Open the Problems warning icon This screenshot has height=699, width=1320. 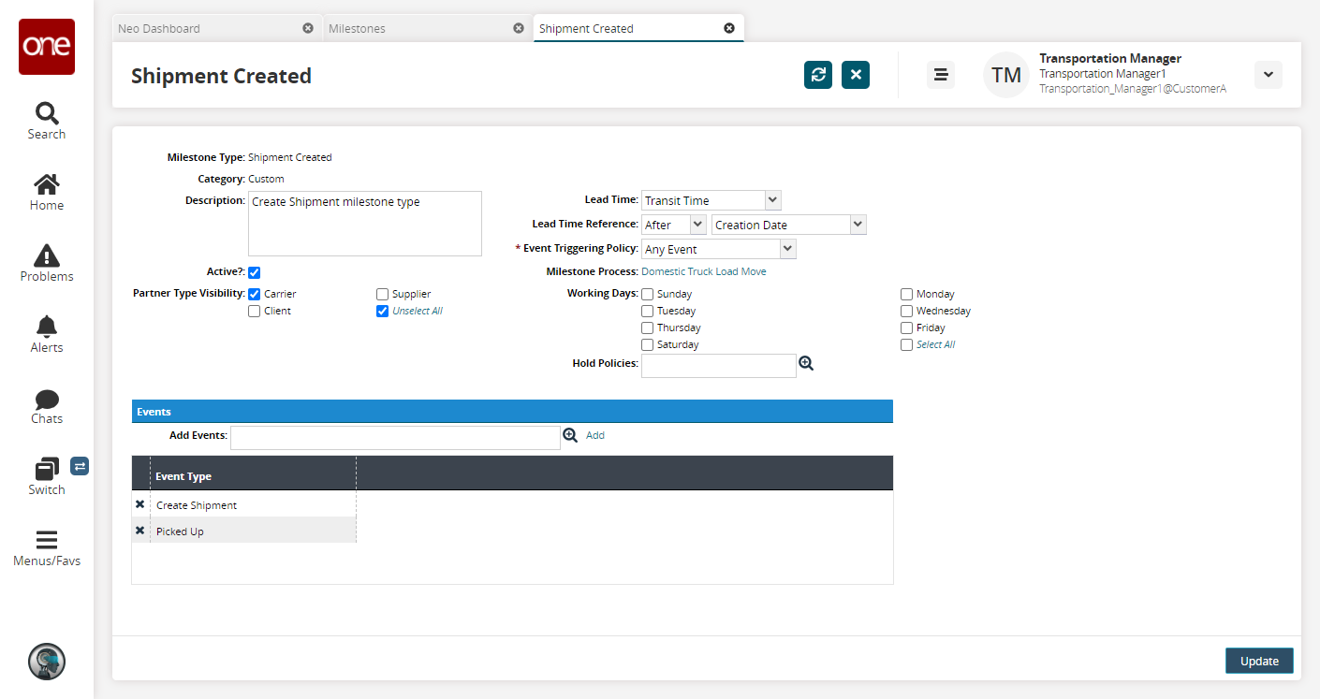[x=47, y=263]
